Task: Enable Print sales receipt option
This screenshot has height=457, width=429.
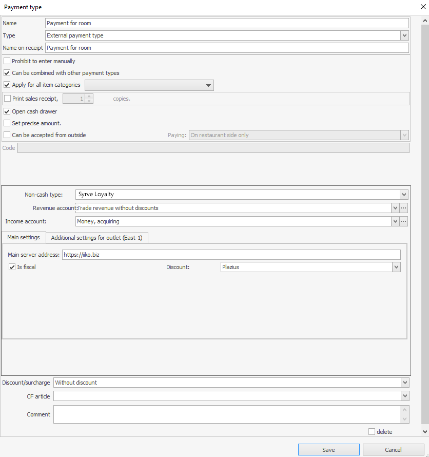Action: (7, 99)
